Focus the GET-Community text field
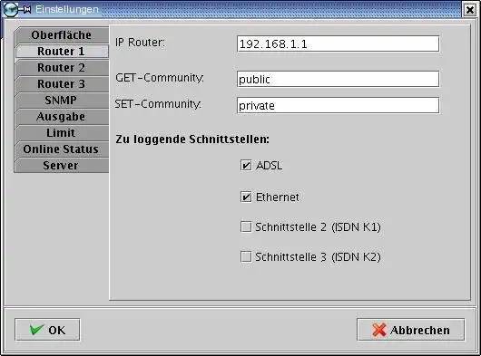The height and width of the screenshot is (356, 481). [338, 80]
